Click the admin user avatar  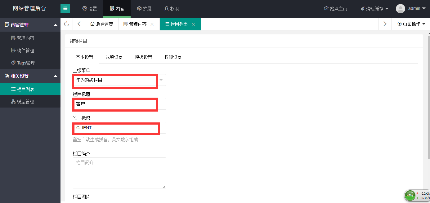click(401, 9)
